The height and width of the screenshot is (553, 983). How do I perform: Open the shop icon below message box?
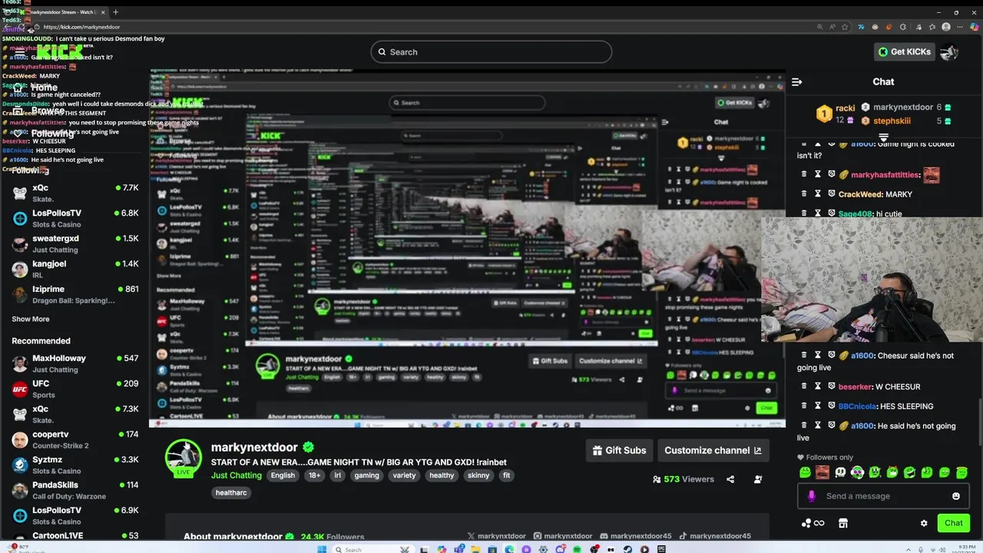(x=842, y=523)
